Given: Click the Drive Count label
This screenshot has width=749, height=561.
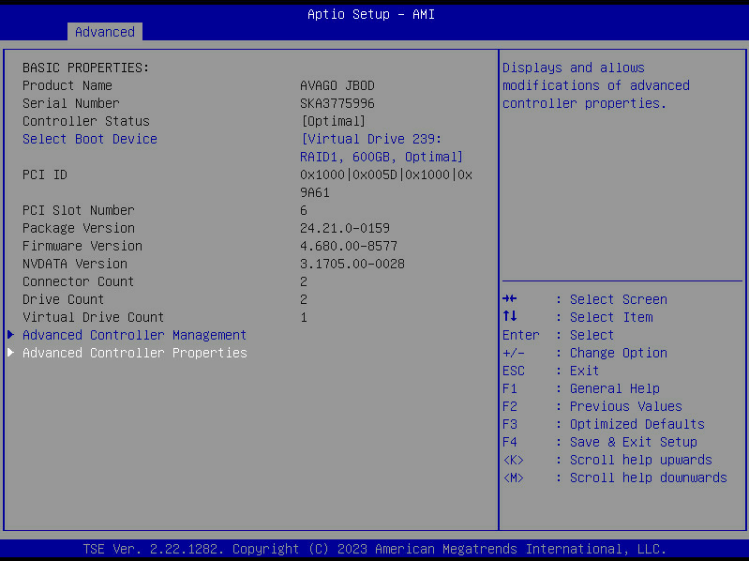Looking at the screenshot, I should point(63,299).
